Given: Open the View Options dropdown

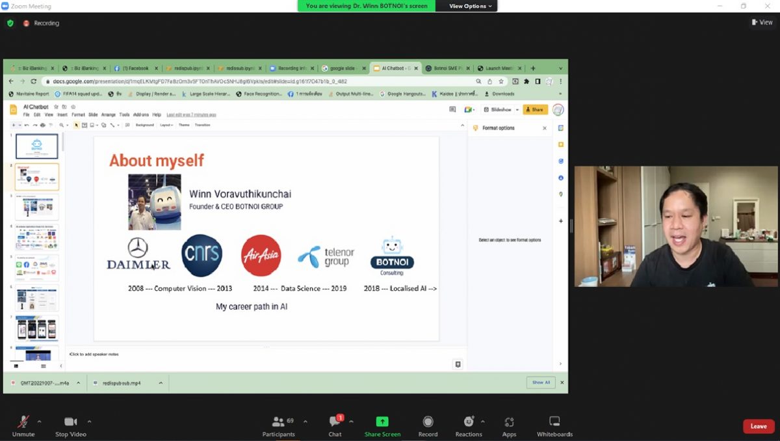Looking at the screenshot, I should 471,6.
